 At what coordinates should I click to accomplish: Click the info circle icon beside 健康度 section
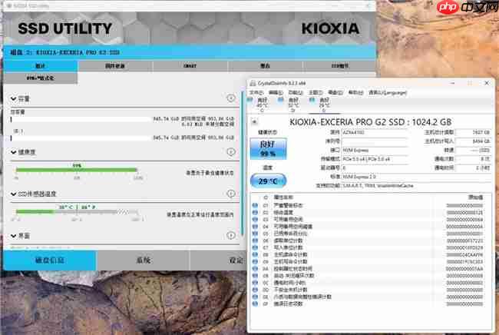(231, 151)
